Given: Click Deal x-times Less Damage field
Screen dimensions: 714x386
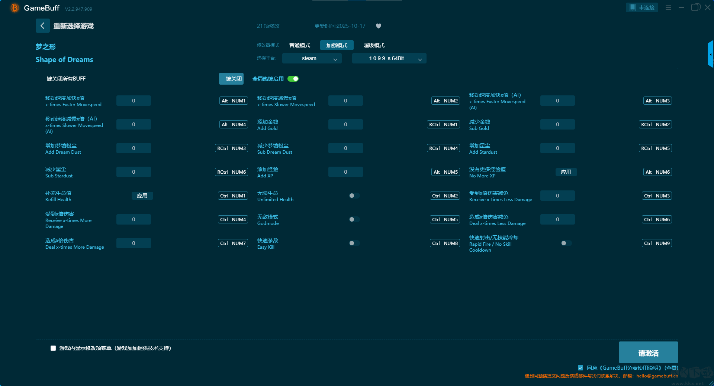Looking at the screenshot, I should coord(557,219).
